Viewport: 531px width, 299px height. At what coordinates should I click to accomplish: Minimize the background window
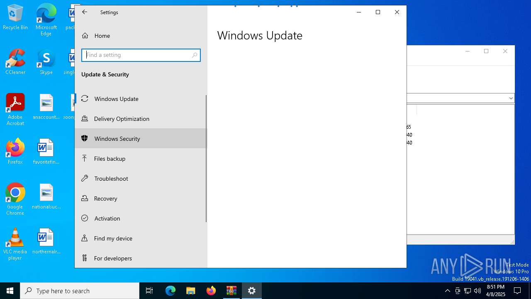(468, 51)
